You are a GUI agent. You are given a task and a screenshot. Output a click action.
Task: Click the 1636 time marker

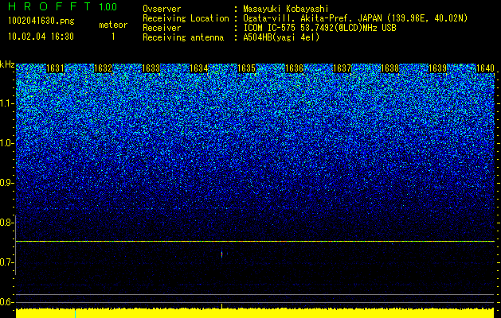pyautogui.click(x=294, y=68)
